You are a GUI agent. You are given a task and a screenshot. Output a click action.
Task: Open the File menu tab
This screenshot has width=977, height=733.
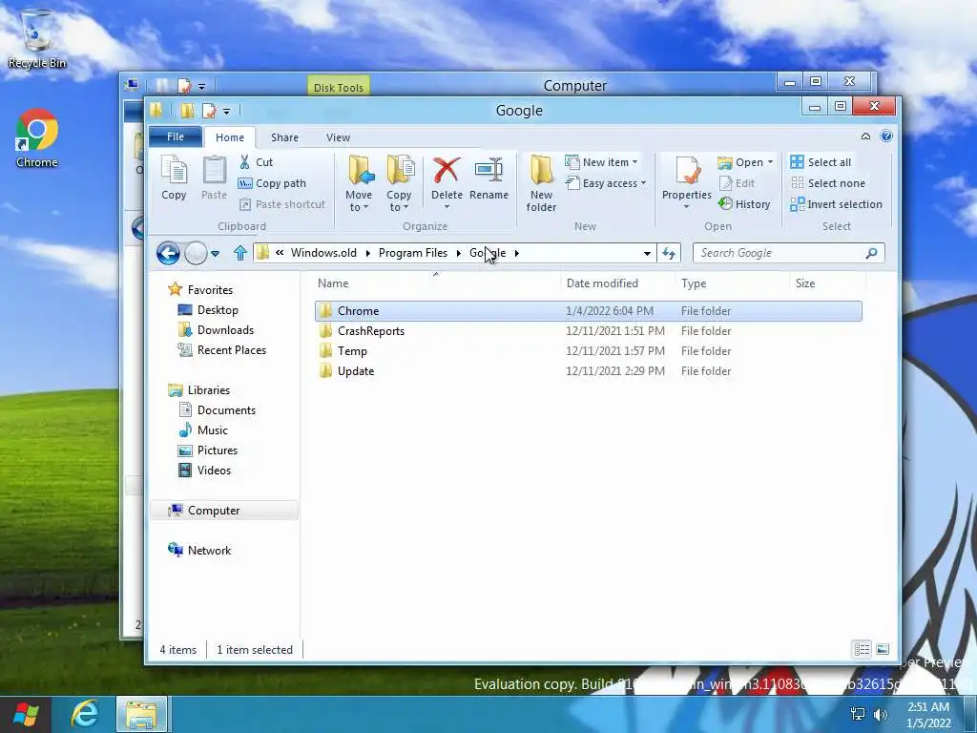point(176,136)
